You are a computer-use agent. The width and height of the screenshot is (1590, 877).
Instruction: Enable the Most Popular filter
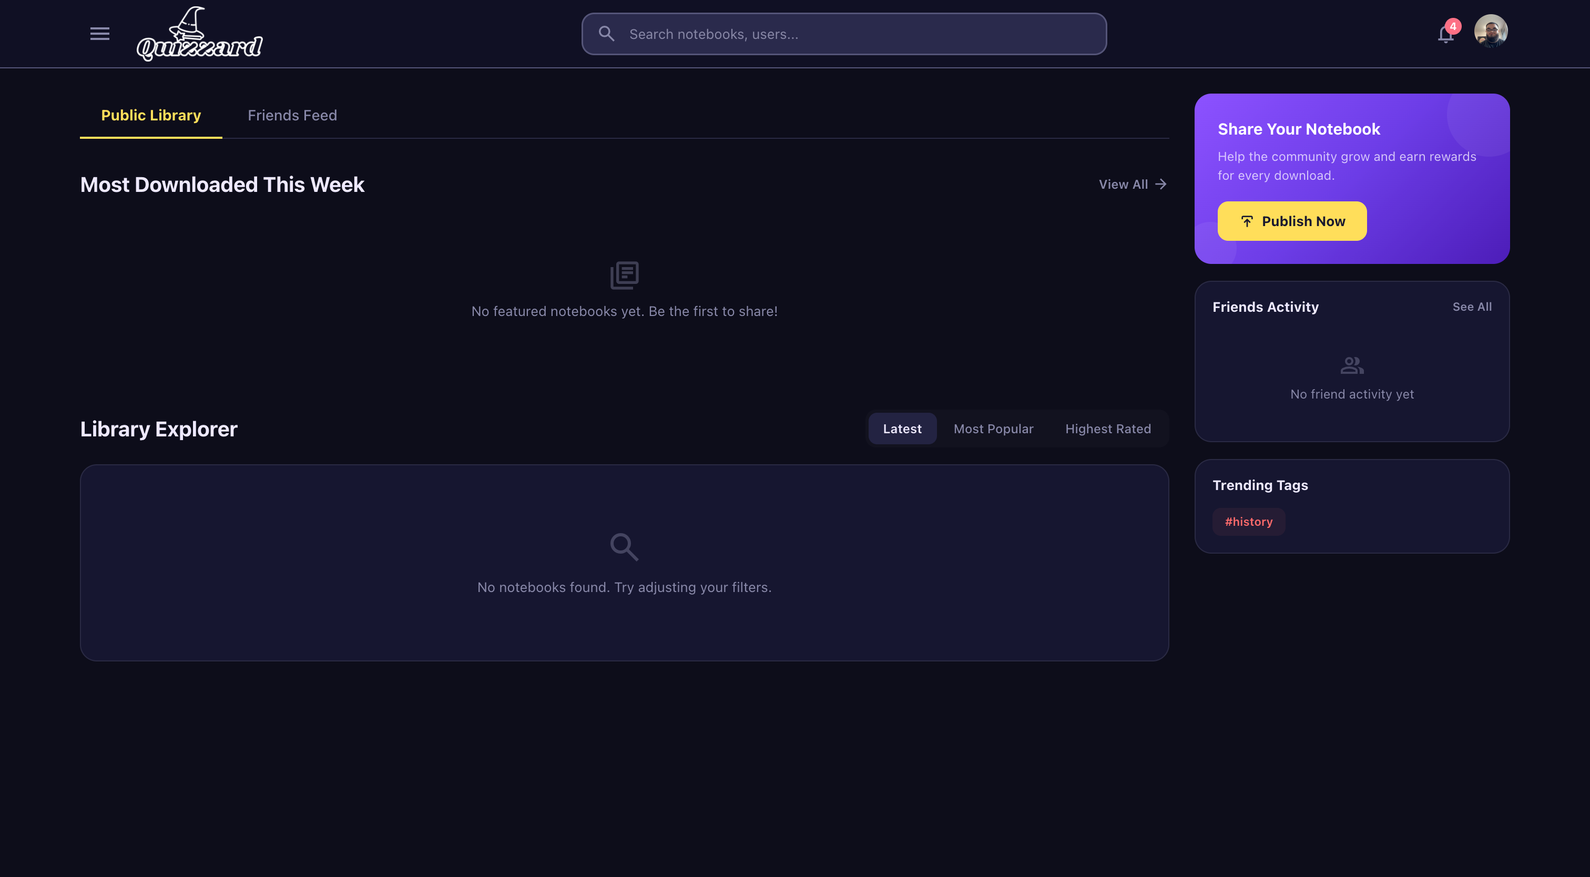coord(993,429)
